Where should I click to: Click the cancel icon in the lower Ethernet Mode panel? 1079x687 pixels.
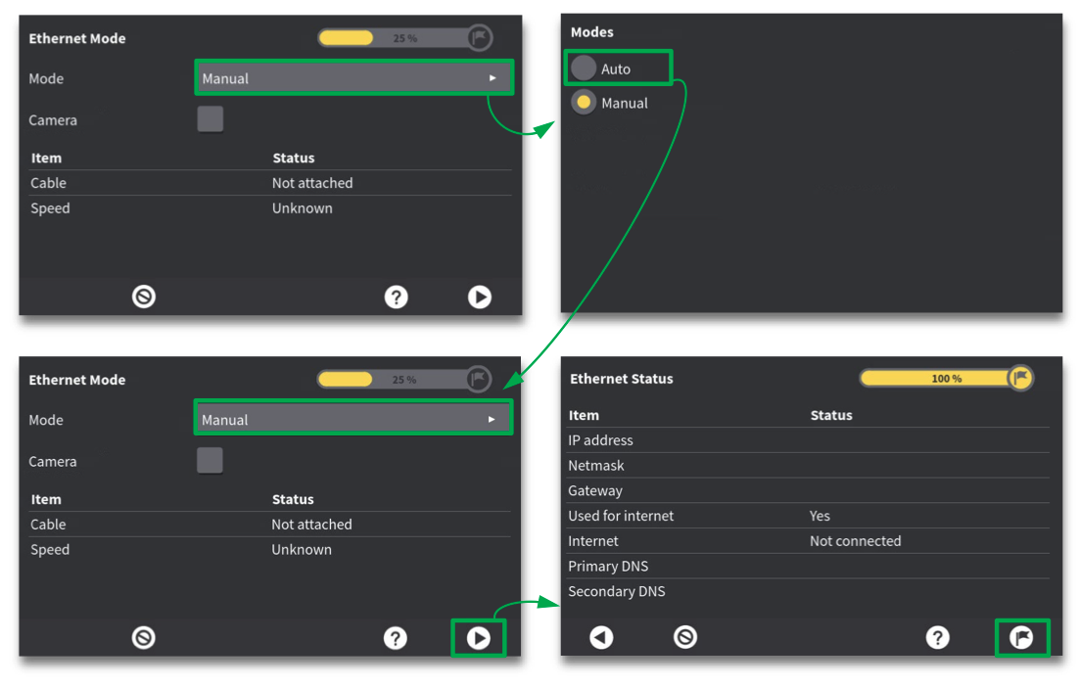(x=144, y=638)
